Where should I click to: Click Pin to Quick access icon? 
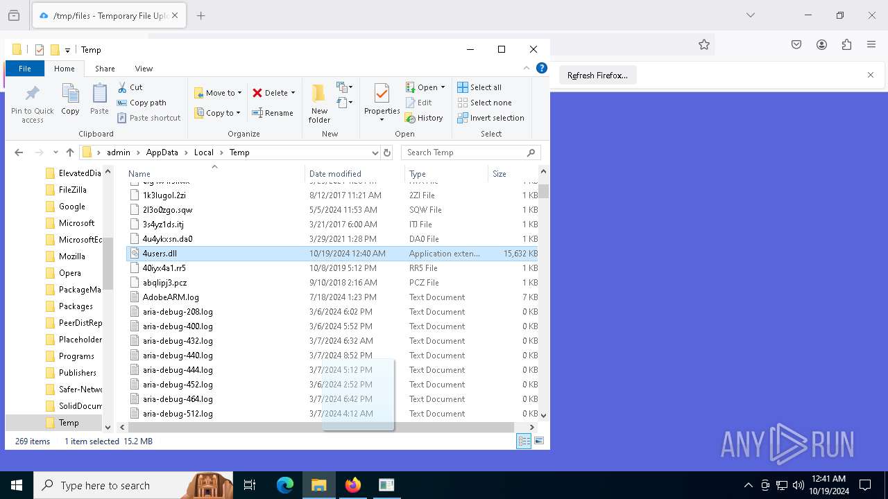pos(33,94)
